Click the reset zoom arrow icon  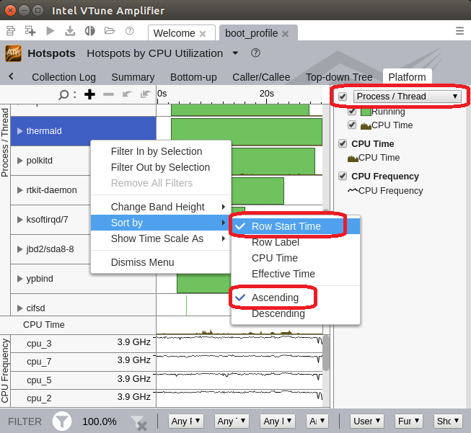[146, 94]
